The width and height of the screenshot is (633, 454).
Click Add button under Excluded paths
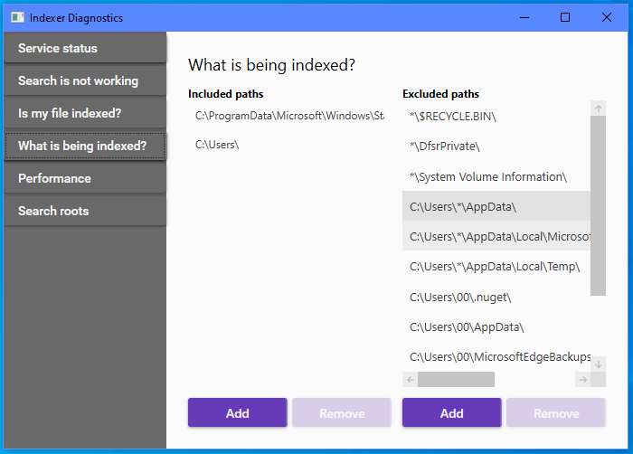click(452, 412)
